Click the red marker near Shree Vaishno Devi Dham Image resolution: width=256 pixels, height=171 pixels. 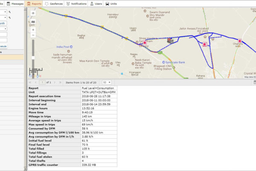(x=145, y=43)
